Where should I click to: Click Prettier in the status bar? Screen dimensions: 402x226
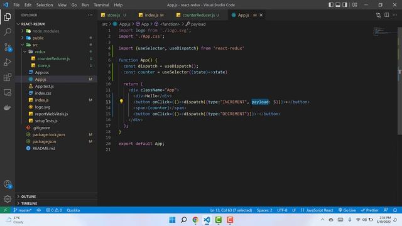pyautogui.click(x=370, y=210)
